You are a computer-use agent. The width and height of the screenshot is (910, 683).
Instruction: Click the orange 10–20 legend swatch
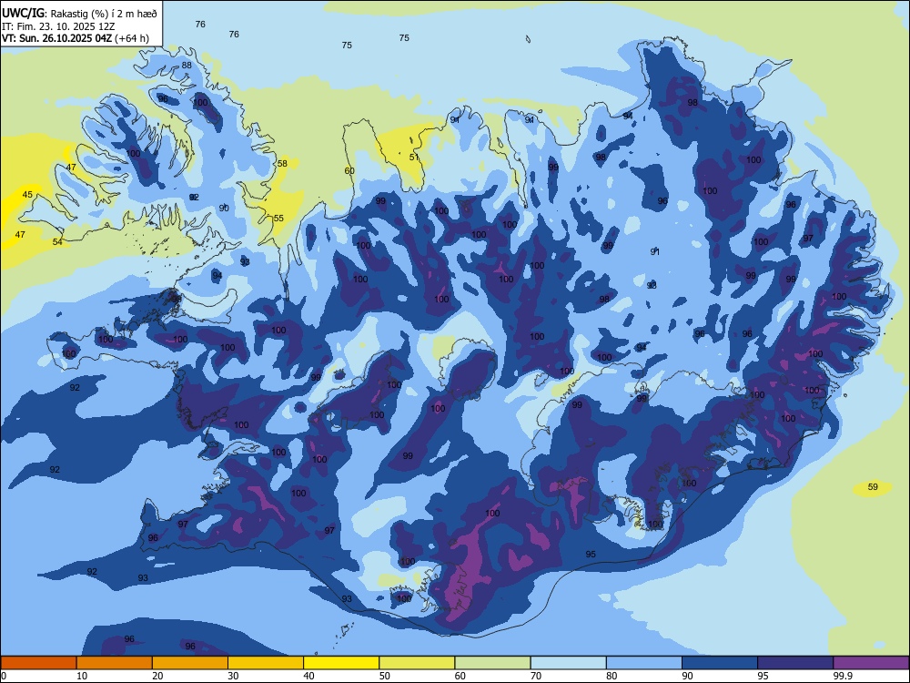[115, 663]
